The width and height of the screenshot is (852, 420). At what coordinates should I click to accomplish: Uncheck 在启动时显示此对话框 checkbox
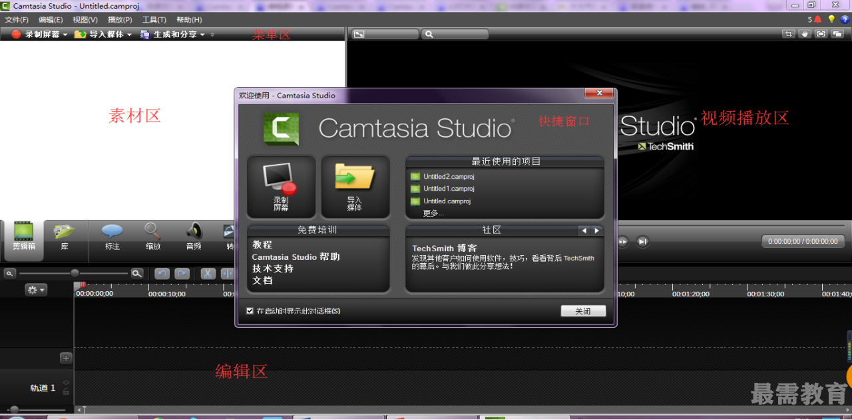[x=250, y=311]
